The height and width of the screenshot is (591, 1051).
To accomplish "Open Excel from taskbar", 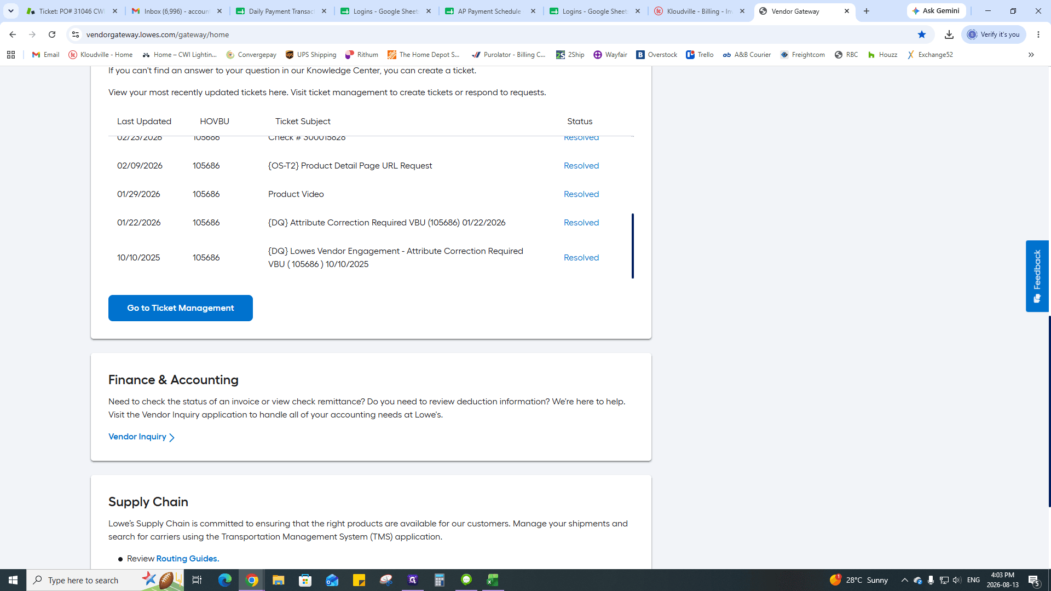I will (x=493, y=580).
